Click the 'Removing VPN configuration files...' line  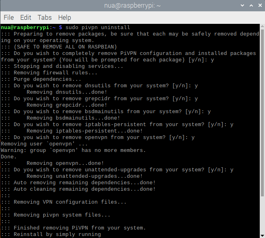point(70,202)
